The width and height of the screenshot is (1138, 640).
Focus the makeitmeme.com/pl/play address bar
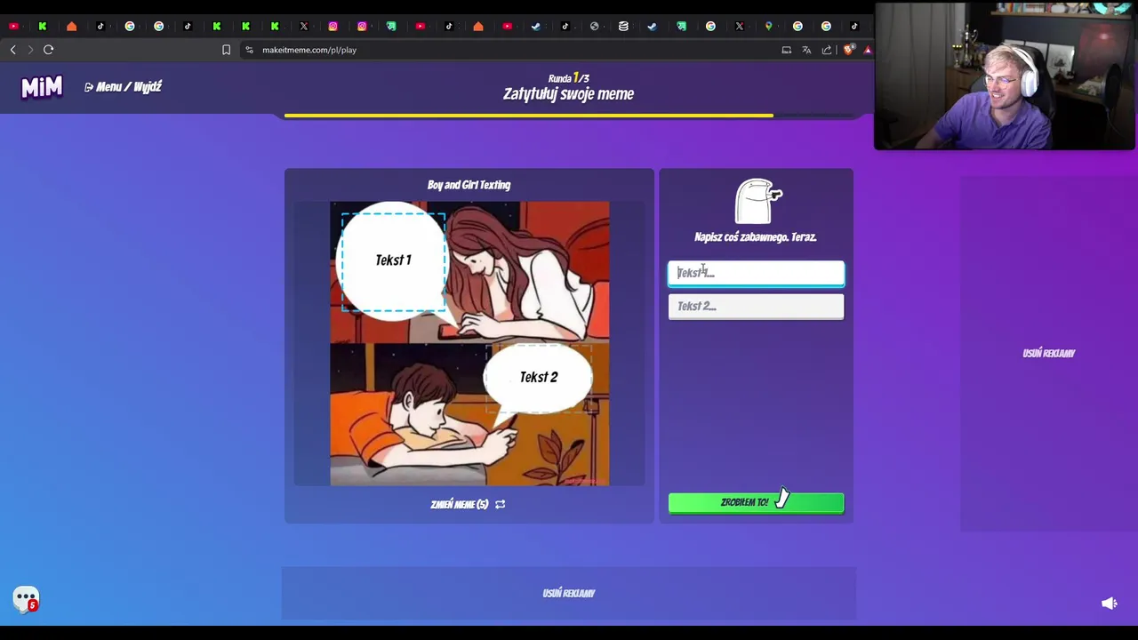pos(309,50)
